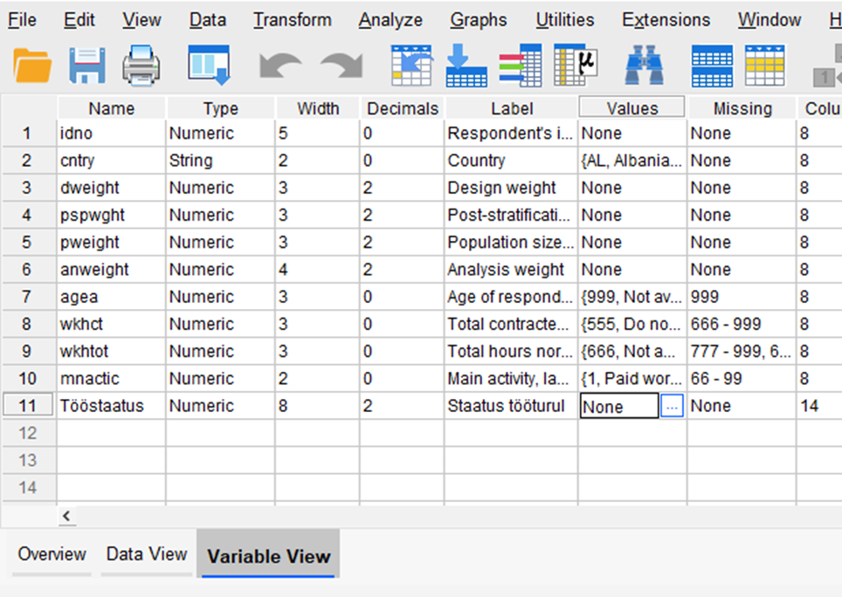
Task: Open data document folder icon
Action: point(32,65)
